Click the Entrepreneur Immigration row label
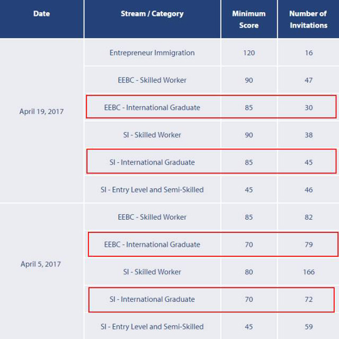The height and width of the screenshot is (339, 339). coord(152,53)
